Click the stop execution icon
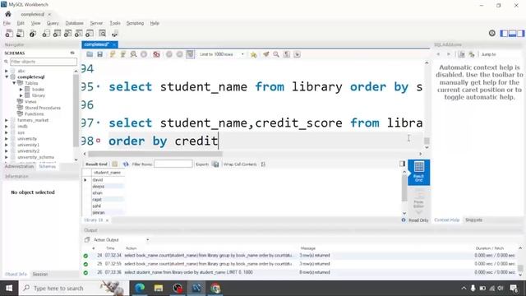Image resolution: width=526 pixels, height=296 pixels. (144, 54)
